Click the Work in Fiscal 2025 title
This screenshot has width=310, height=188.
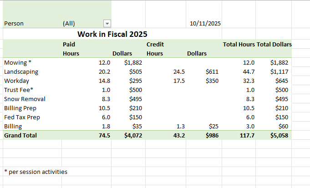tap(112, 34)
